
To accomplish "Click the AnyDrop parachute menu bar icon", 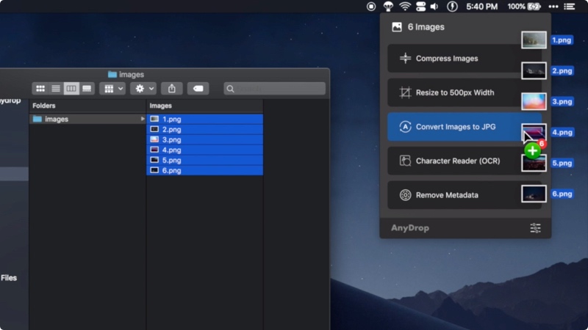I will pos(387,7).
